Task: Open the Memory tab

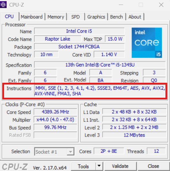Action: tap(56, 17)
